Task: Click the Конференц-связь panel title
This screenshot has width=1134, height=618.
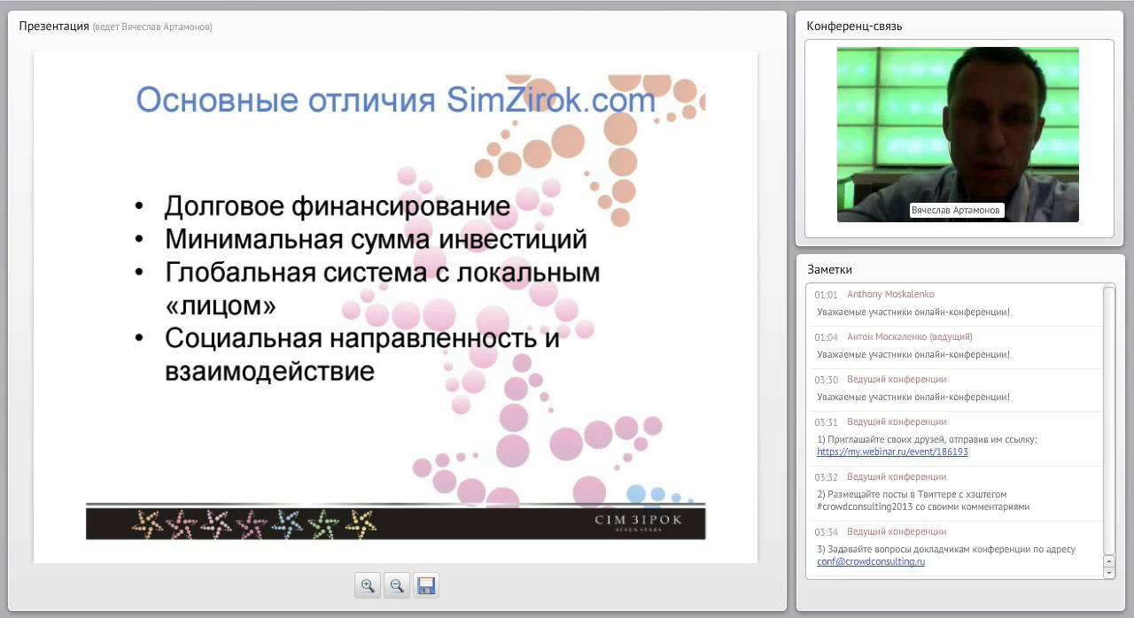Action: (854, 26)
